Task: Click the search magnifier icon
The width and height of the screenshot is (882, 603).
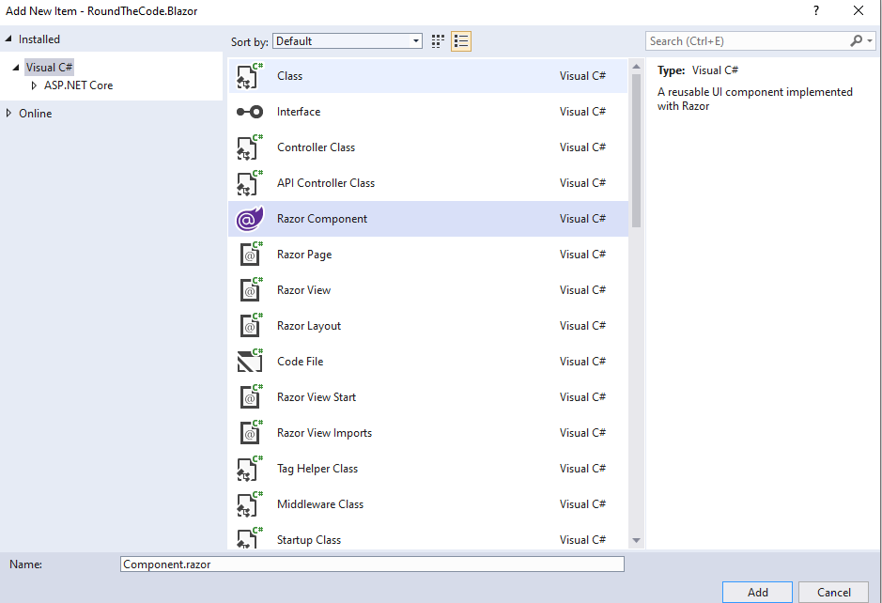Action: [x=856, y=41]
